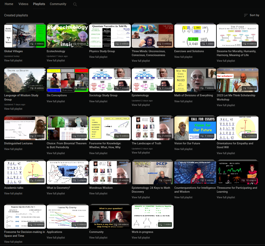265x246 pixels.
Task: Click playlist icon on Sixsome for Morality badge
Action: click(244, 44)
